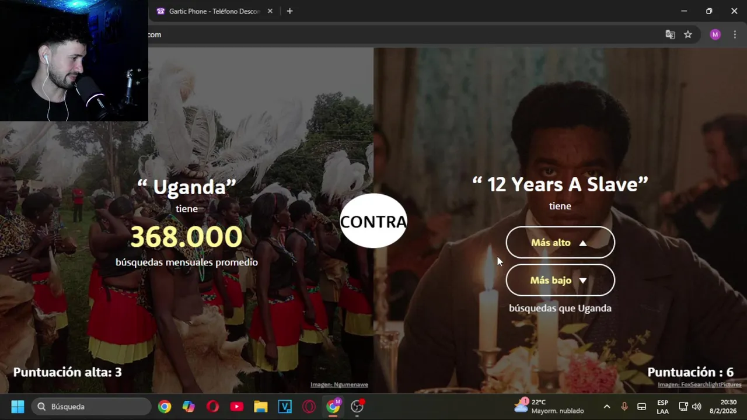Choose the "Más bajo" answer button
747x420 pixels.
click(x=560, y=281)
